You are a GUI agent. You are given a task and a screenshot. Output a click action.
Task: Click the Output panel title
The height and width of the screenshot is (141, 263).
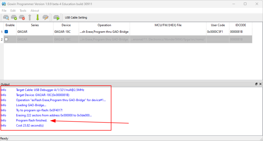5,84
